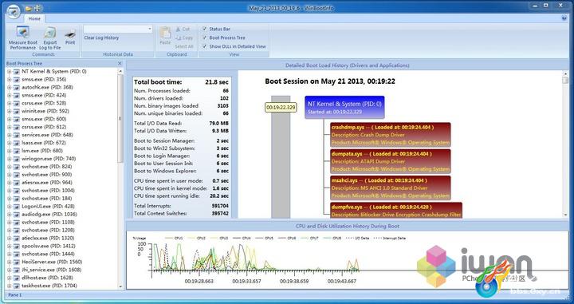The height and width of the screenshot is (304, 574).
Task: Click the crashdmp.sys driver entry box
Action: point(390,135)
